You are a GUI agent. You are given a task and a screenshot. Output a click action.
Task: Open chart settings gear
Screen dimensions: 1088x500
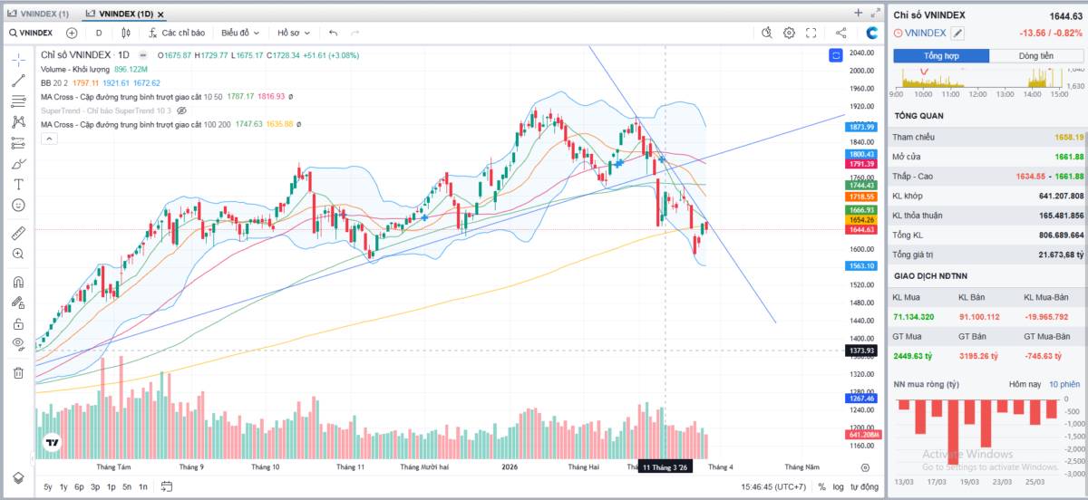(x=789, y=33)
